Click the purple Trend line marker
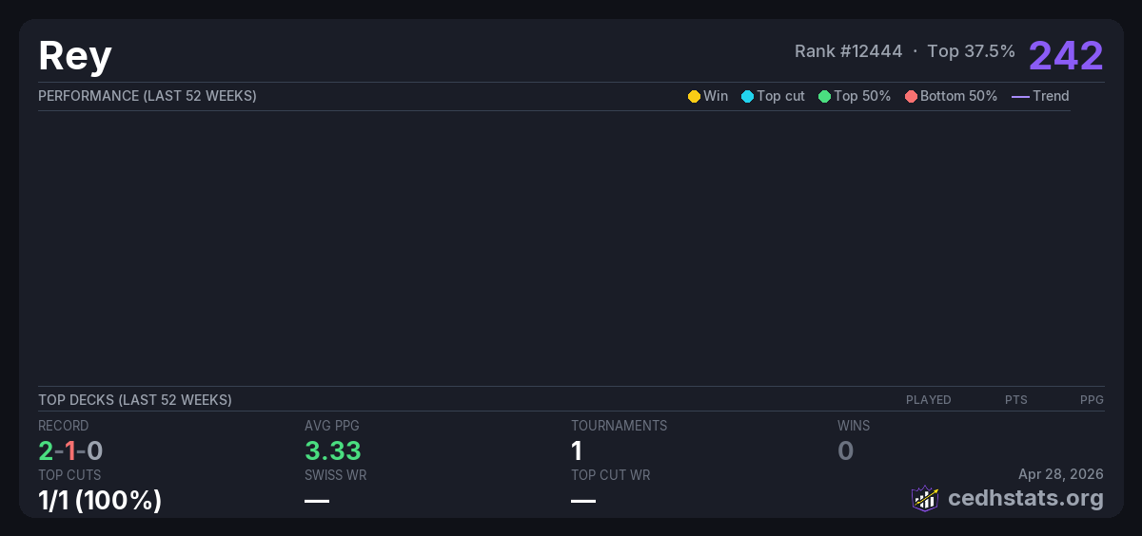Image resolution: width=1142 pixels, height=536 pixels. pos(1019,96)
